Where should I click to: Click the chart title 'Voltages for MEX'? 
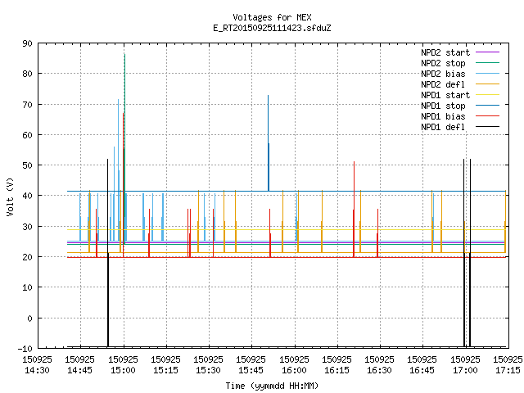272,17
